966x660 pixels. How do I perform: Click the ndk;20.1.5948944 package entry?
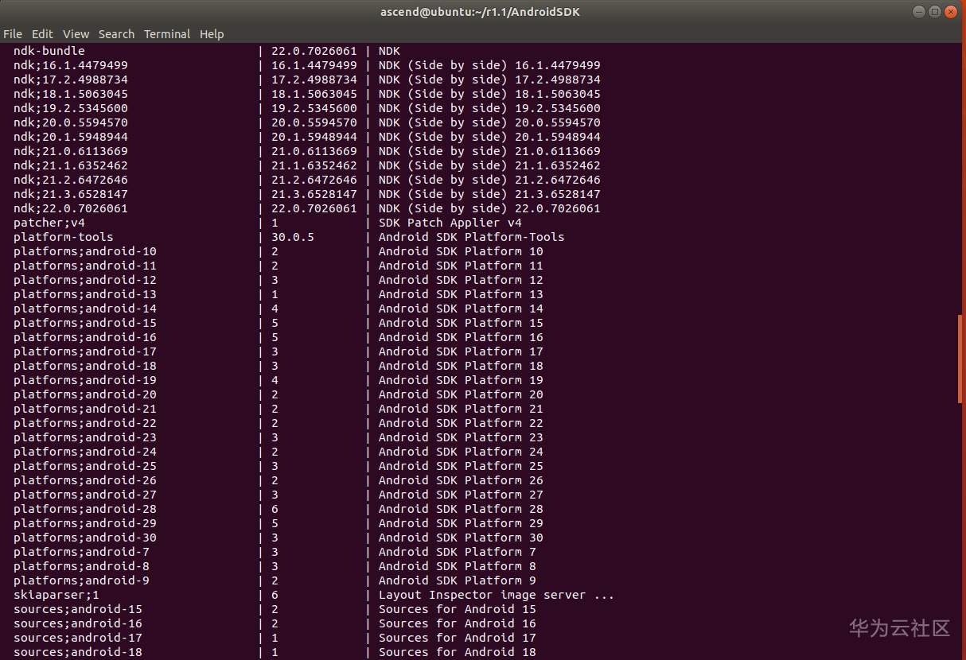(x=71, y=137)
